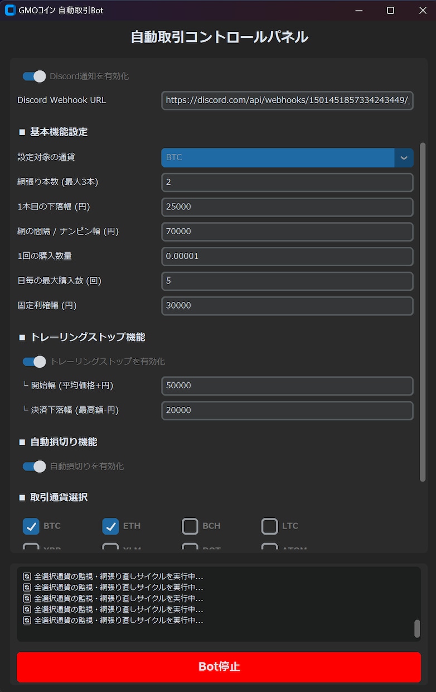Click the 1本目の下落幅 input field
The height and width of the screenshot is (692, 436).
point(287,207)
